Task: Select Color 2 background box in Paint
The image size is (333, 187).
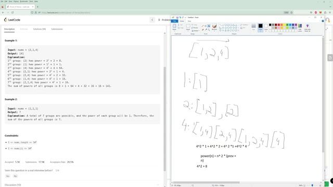Action: [266, 28]
